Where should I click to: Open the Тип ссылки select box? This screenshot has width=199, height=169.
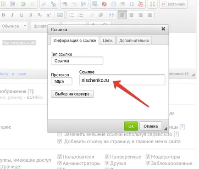(x=77, y=61)
